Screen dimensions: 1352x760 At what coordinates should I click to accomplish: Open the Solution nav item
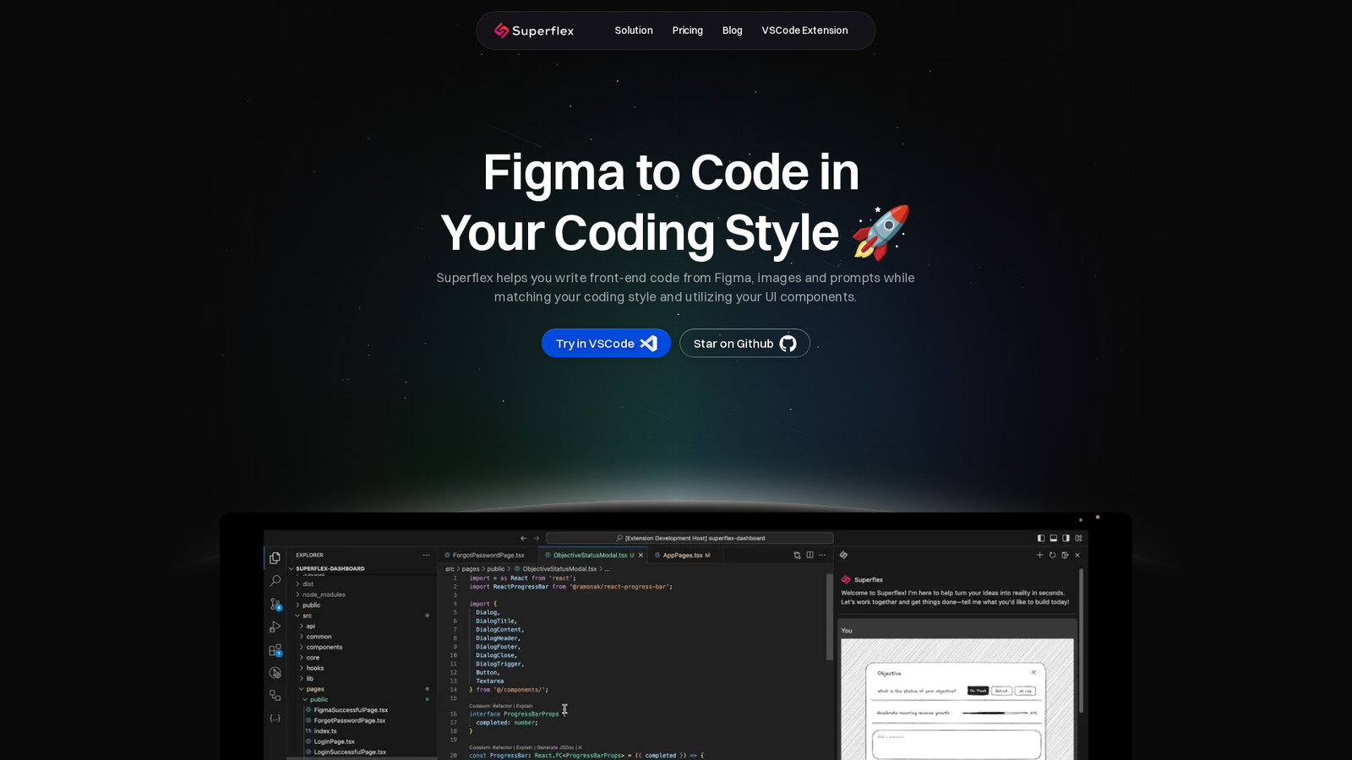[634, 30]
